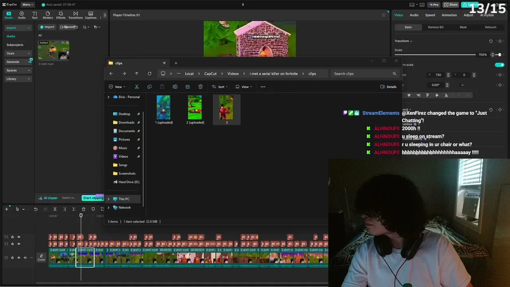Screen dimensions: 510x287
Task: Click the Start clipping button
Action: [x=93, y=198]
